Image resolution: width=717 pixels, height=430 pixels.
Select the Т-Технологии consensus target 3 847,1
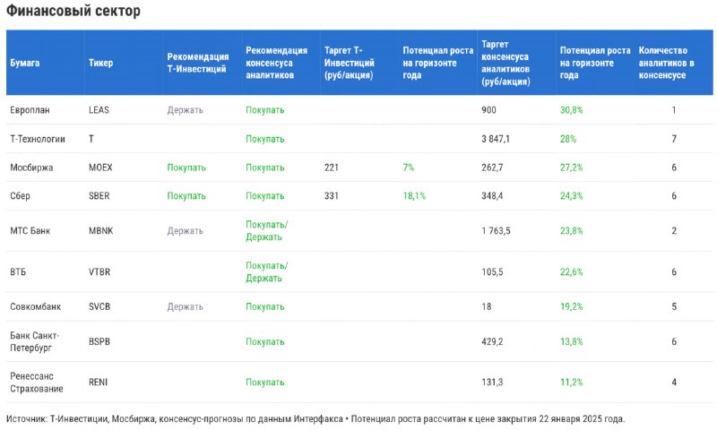[496, 139]
